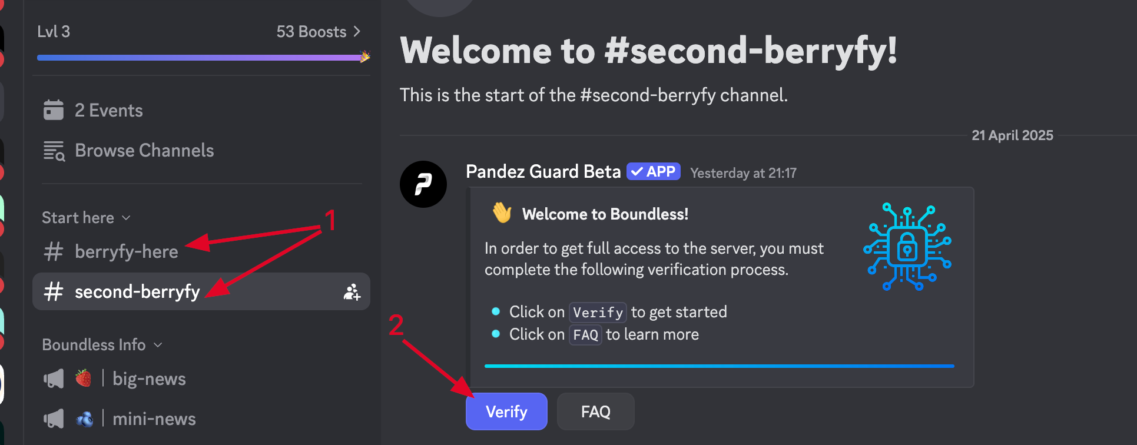Select the second-berryfy channel
The width and height of the screenshot is (1137, 445).
pyautogui.click(x=137, y=292)
